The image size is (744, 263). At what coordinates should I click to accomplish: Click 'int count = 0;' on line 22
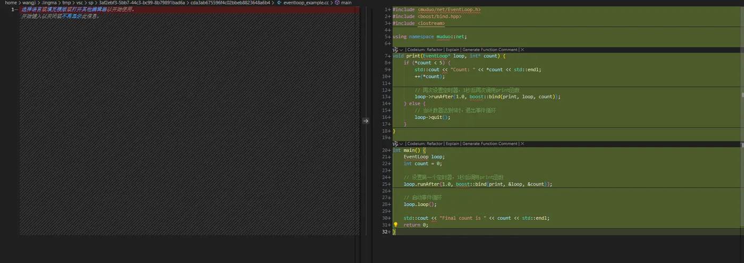point(423,164)
